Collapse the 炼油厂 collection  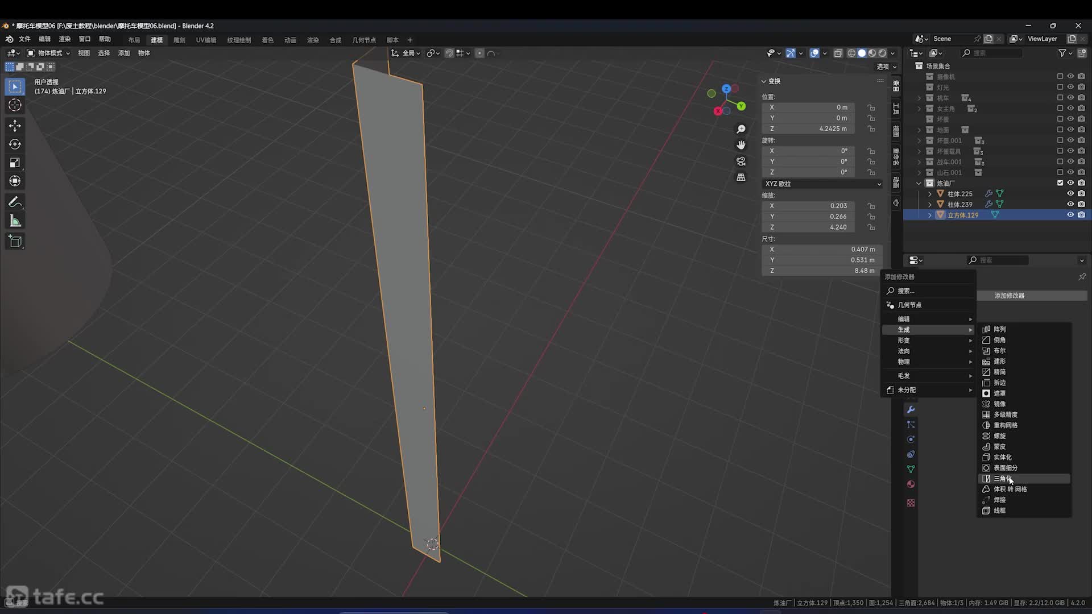click(919, 183)
